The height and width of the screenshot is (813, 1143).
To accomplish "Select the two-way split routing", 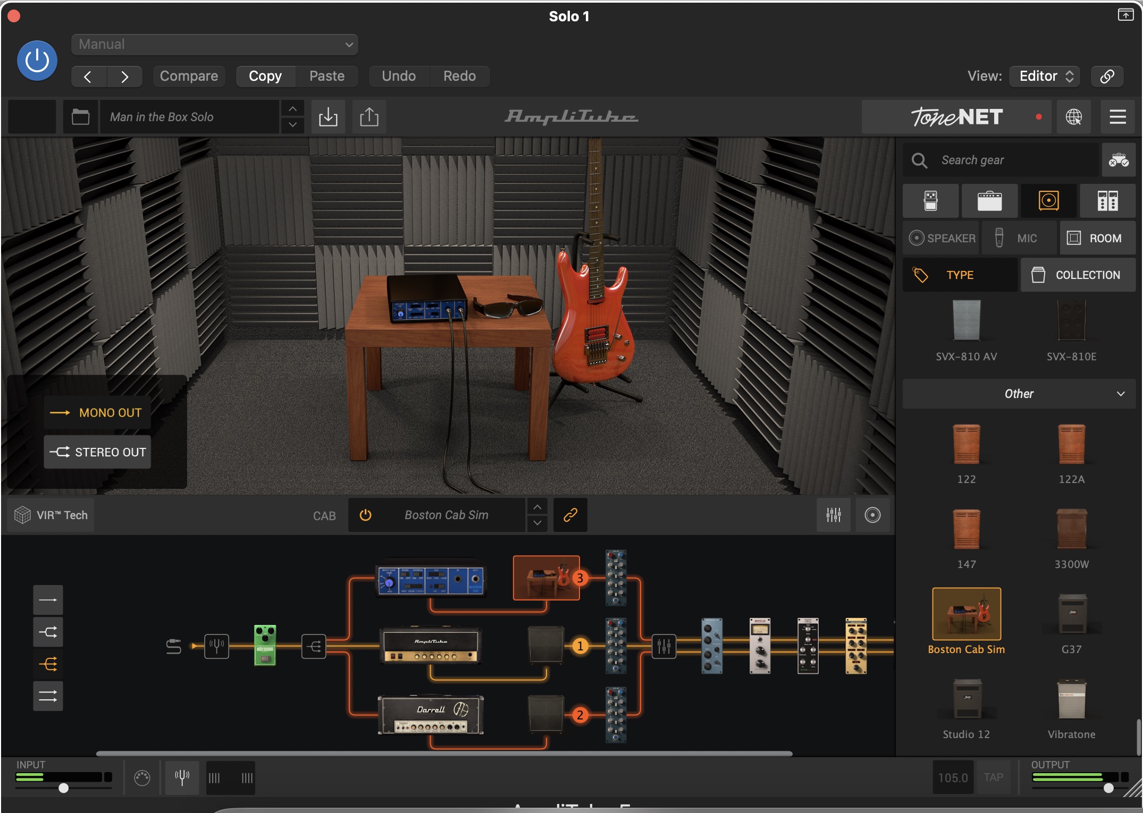I will (48, 632).
